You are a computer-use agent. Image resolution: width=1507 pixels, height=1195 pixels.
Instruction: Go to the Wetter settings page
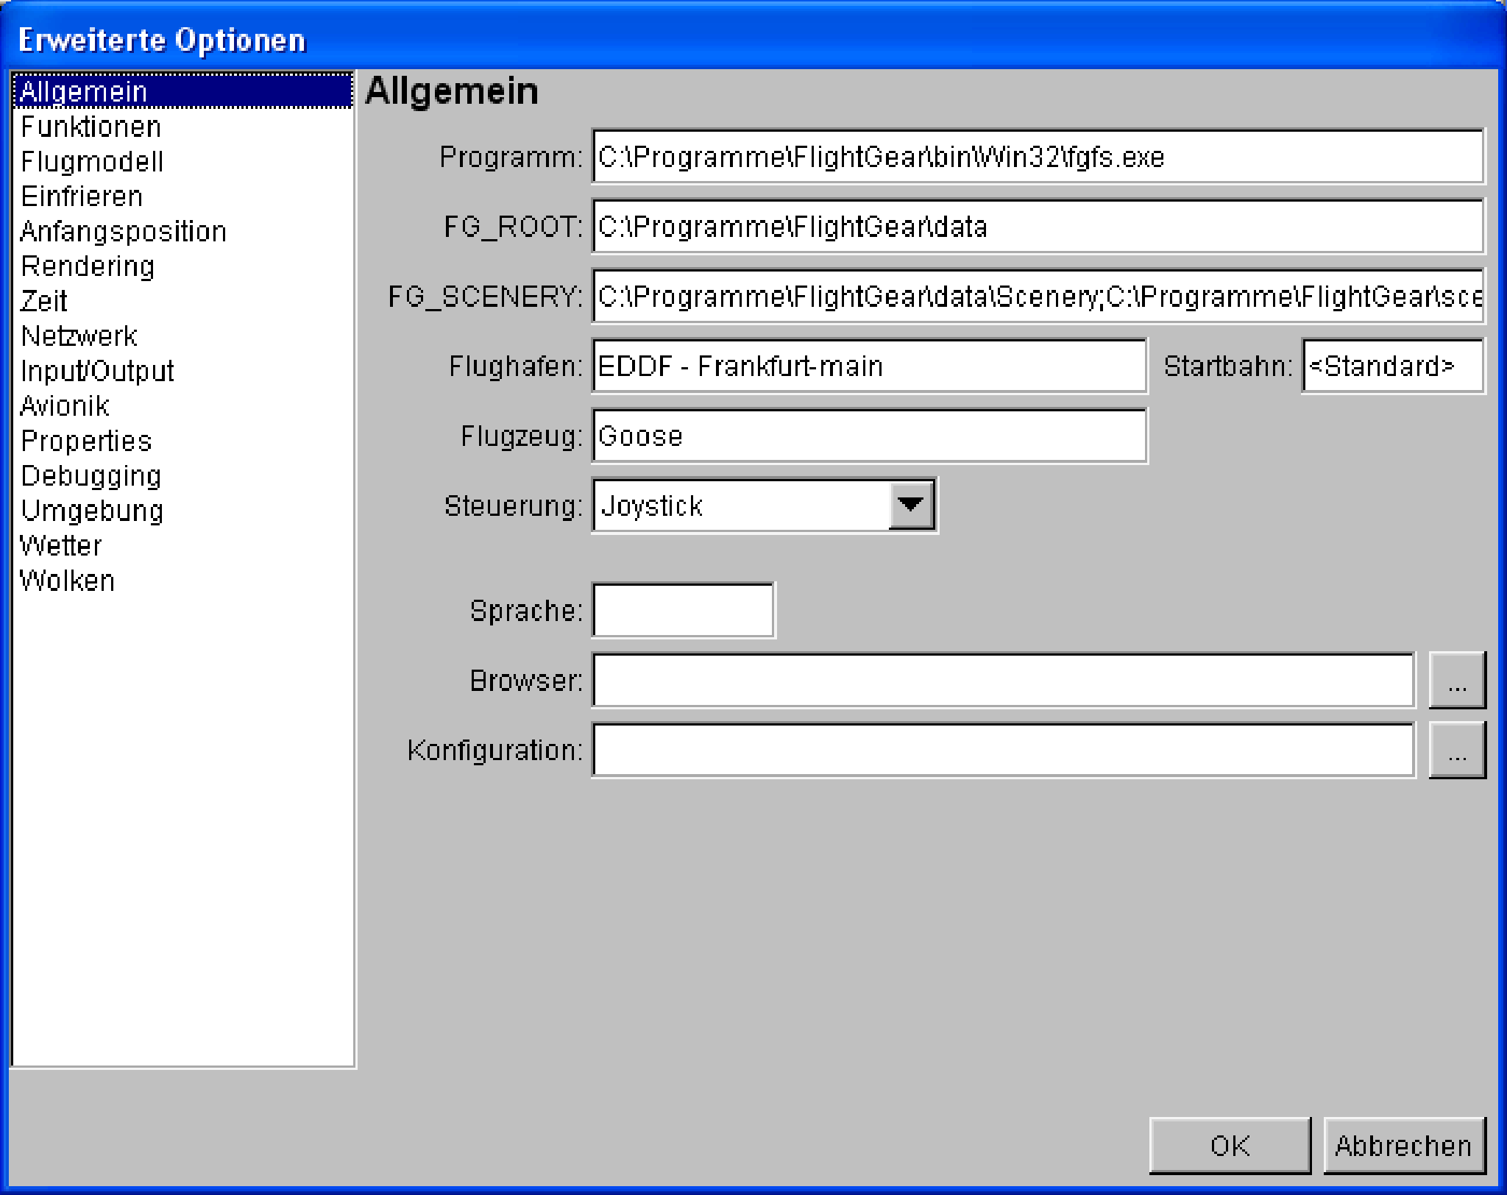pyautogui.click(x=60, y=546)
